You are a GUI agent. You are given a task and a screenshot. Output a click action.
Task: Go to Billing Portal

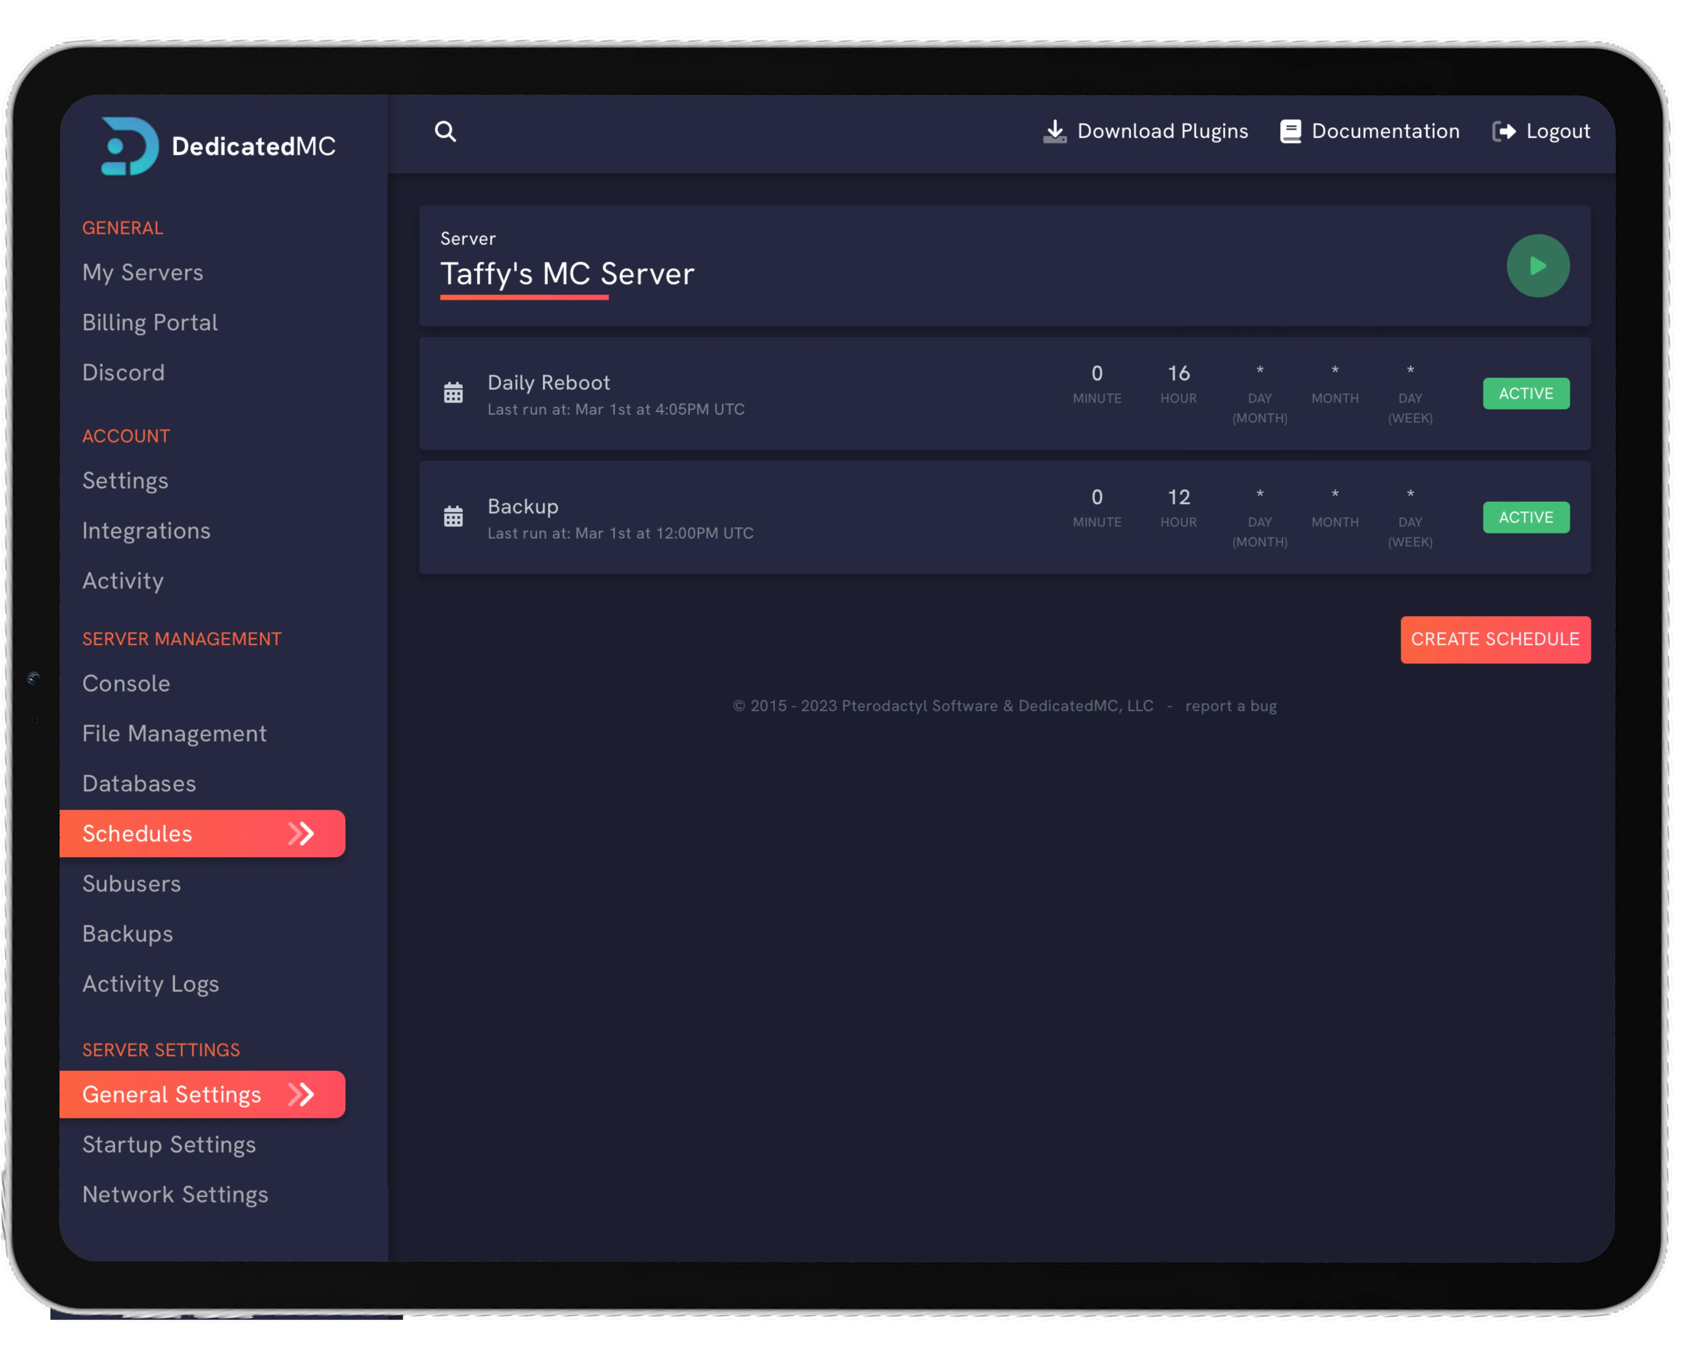pyautogui.click(x=150, y=322)
